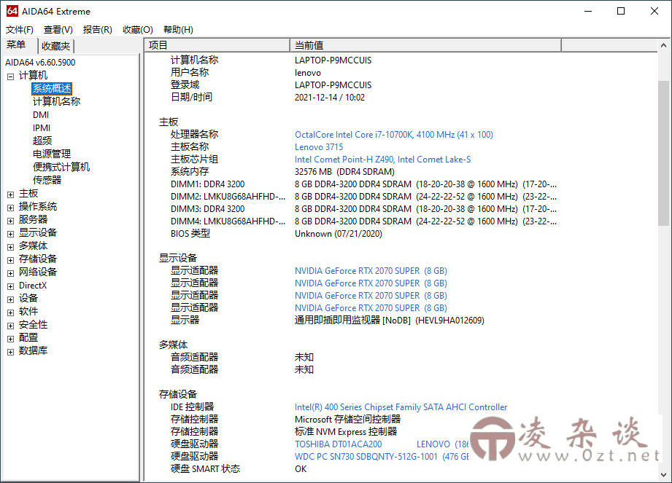The height and width of the screenshot is (483, 672).
Task: Maximize the AIDA64 Extreme window
Action: coord(621,11)
